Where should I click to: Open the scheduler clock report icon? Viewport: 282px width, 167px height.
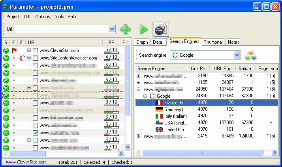161,29
